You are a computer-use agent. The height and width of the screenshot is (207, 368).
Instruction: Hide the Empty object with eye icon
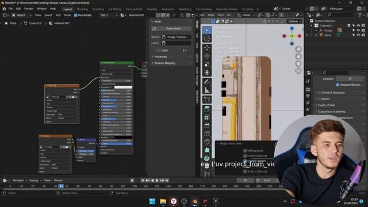[358, 30]
